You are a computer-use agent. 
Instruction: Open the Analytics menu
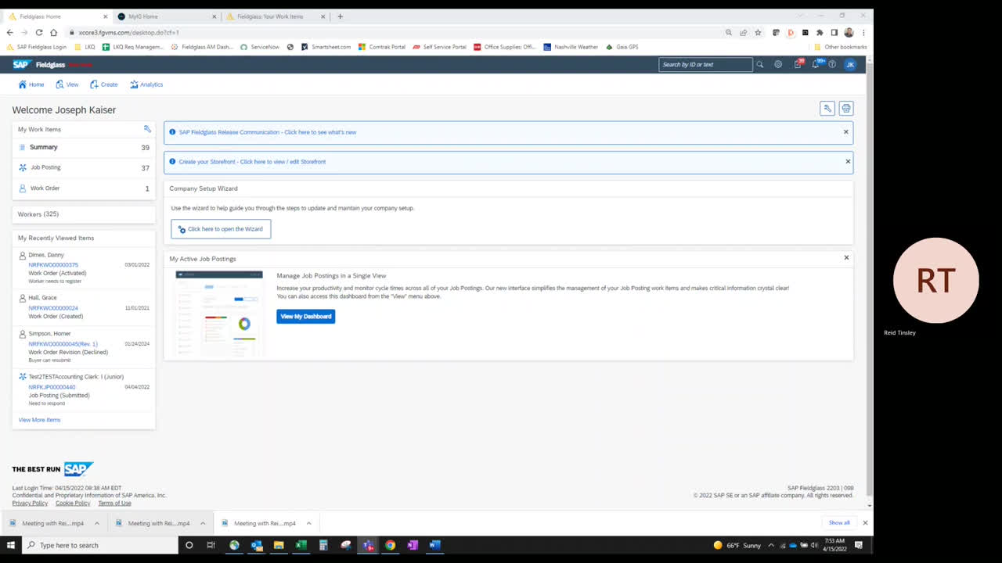pyautogui.click(x=146, y=84)
